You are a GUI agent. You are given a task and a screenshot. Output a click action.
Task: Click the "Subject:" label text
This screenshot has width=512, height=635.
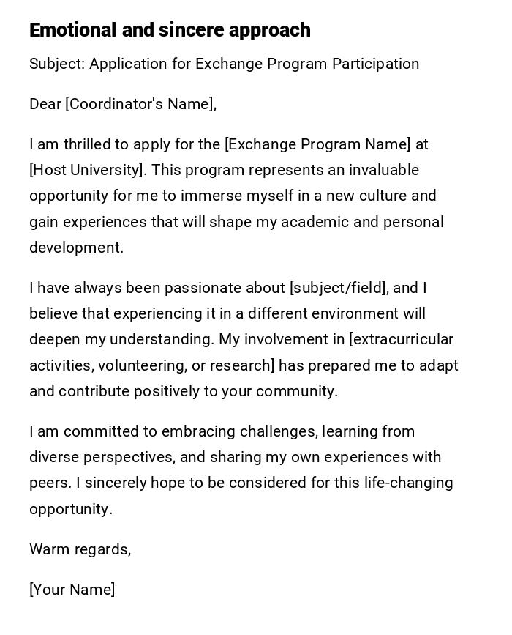coord(57,64)
